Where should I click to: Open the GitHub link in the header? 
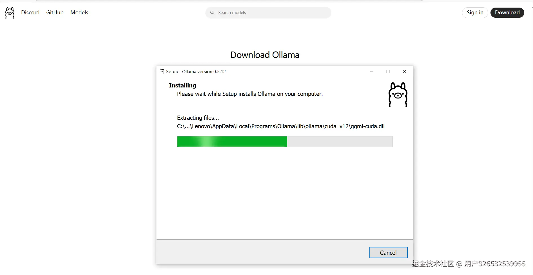point(55,13)
